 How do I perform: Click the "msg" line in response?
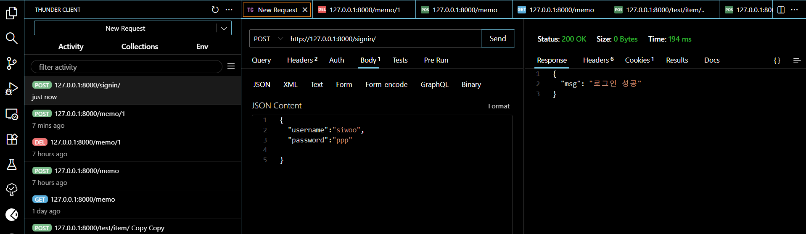[x=601, y=84]
